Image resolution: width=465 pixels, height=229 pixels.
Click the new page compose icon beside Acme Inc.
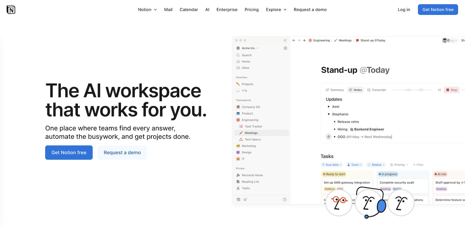286,48
